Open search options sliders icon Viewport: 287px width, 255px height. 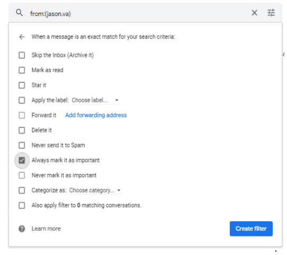271,13
